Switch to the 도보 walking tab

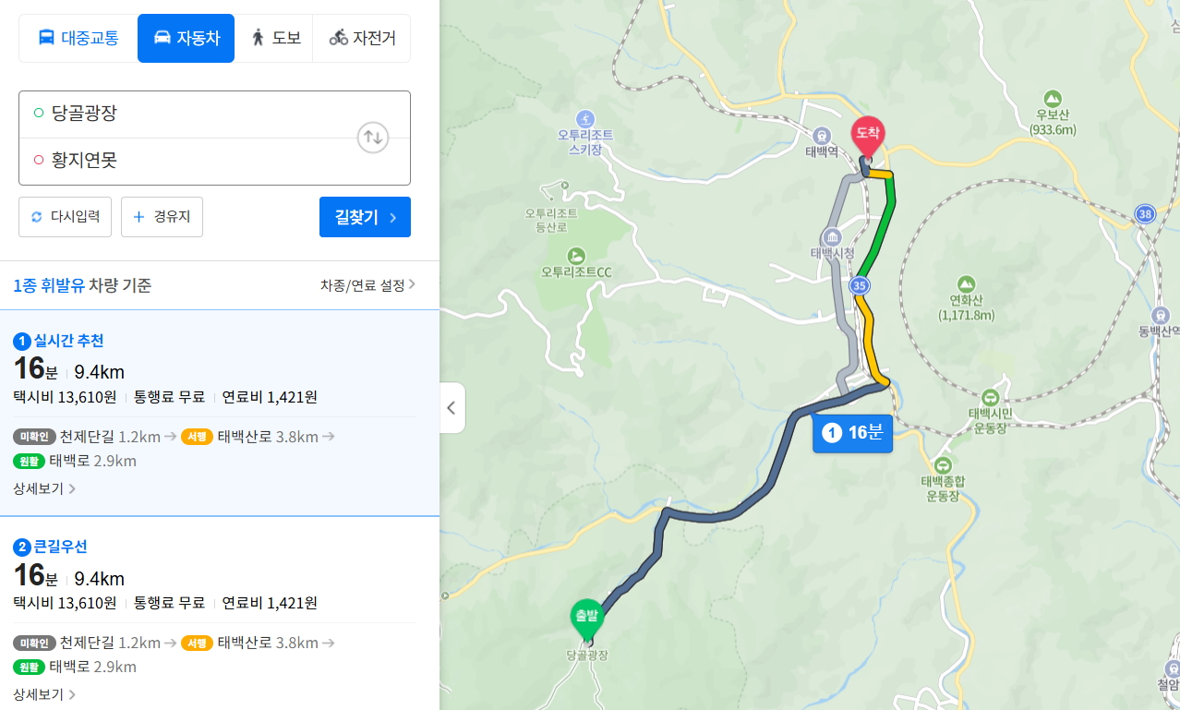275,38
